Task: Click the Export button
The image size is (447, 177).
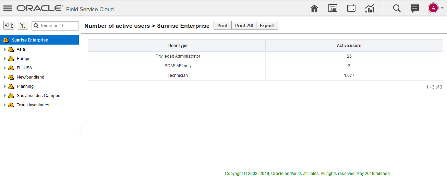Action: (267, 25)
